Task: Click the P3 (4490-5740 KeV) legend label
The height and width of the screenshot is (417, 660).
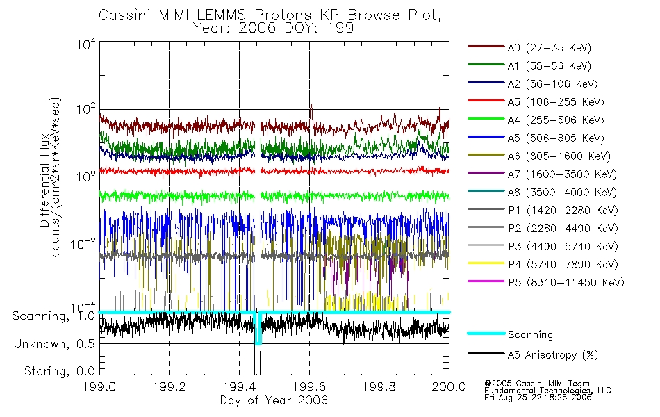Action: coord(563,247)
